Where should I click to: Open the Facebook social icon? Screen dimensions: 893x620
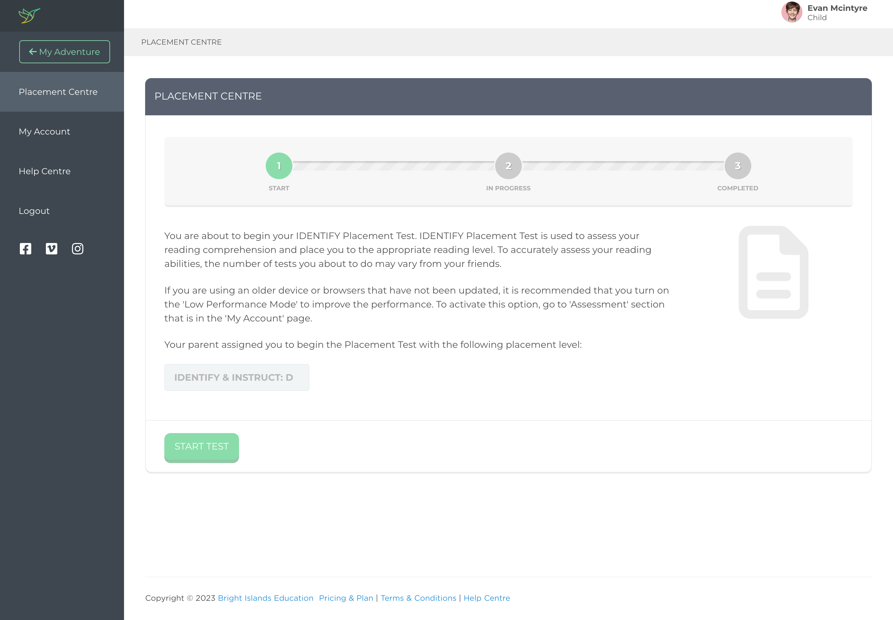26,249
